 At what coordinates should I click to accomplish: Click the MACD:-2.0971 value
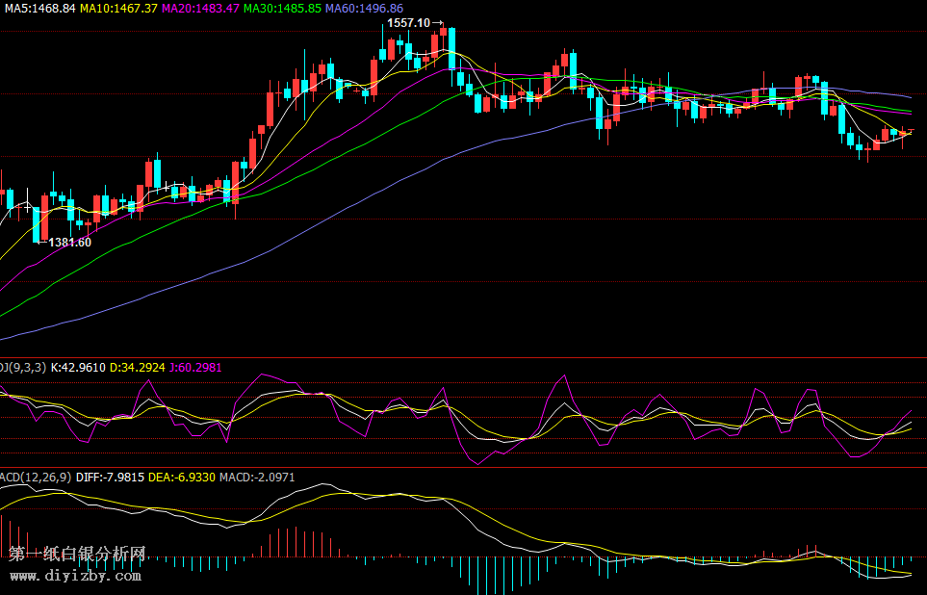click(x=257, y=477)
